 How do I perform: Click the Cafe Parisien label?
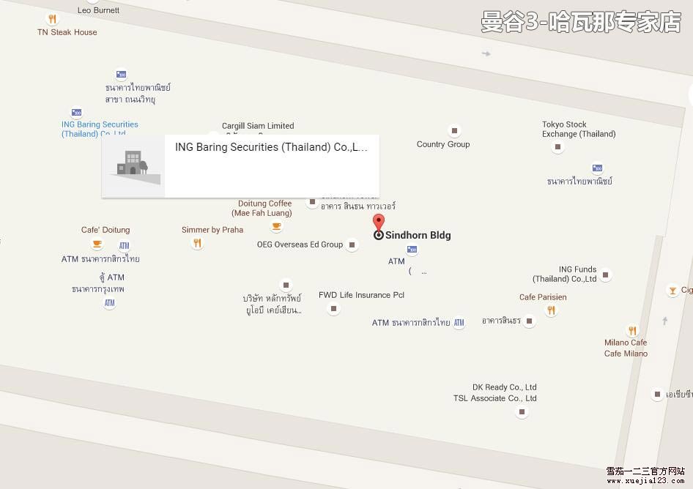click(543, 297)
